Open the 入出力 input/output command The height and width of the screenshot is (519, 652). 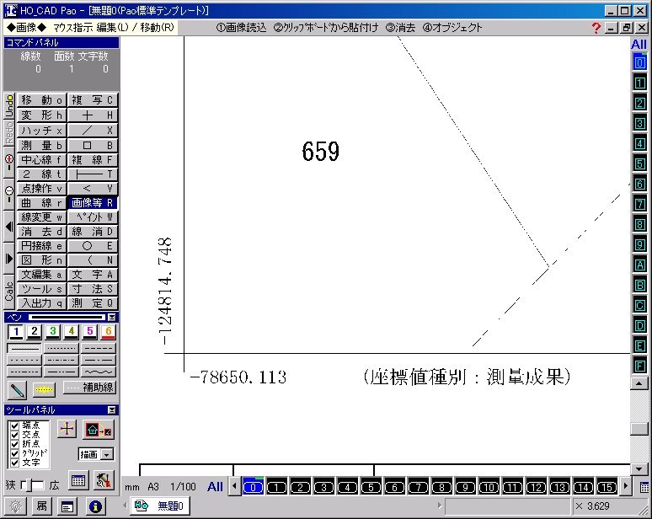41,303
